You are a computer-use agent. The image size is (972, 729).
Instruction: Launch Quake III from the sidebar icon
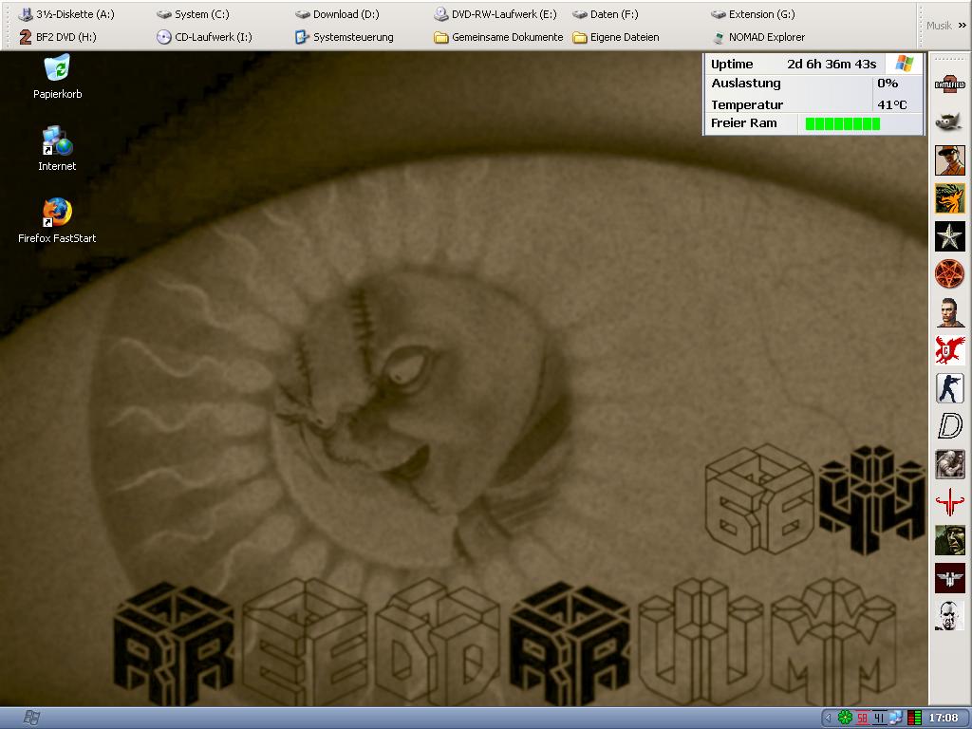[949, 501]
